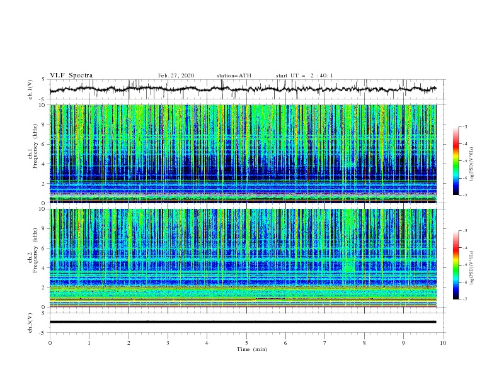The height and width of the screenshot is (385, 499).
Task: Click the "-6" tick on ch.2 color bar
Action: point(465,282)
